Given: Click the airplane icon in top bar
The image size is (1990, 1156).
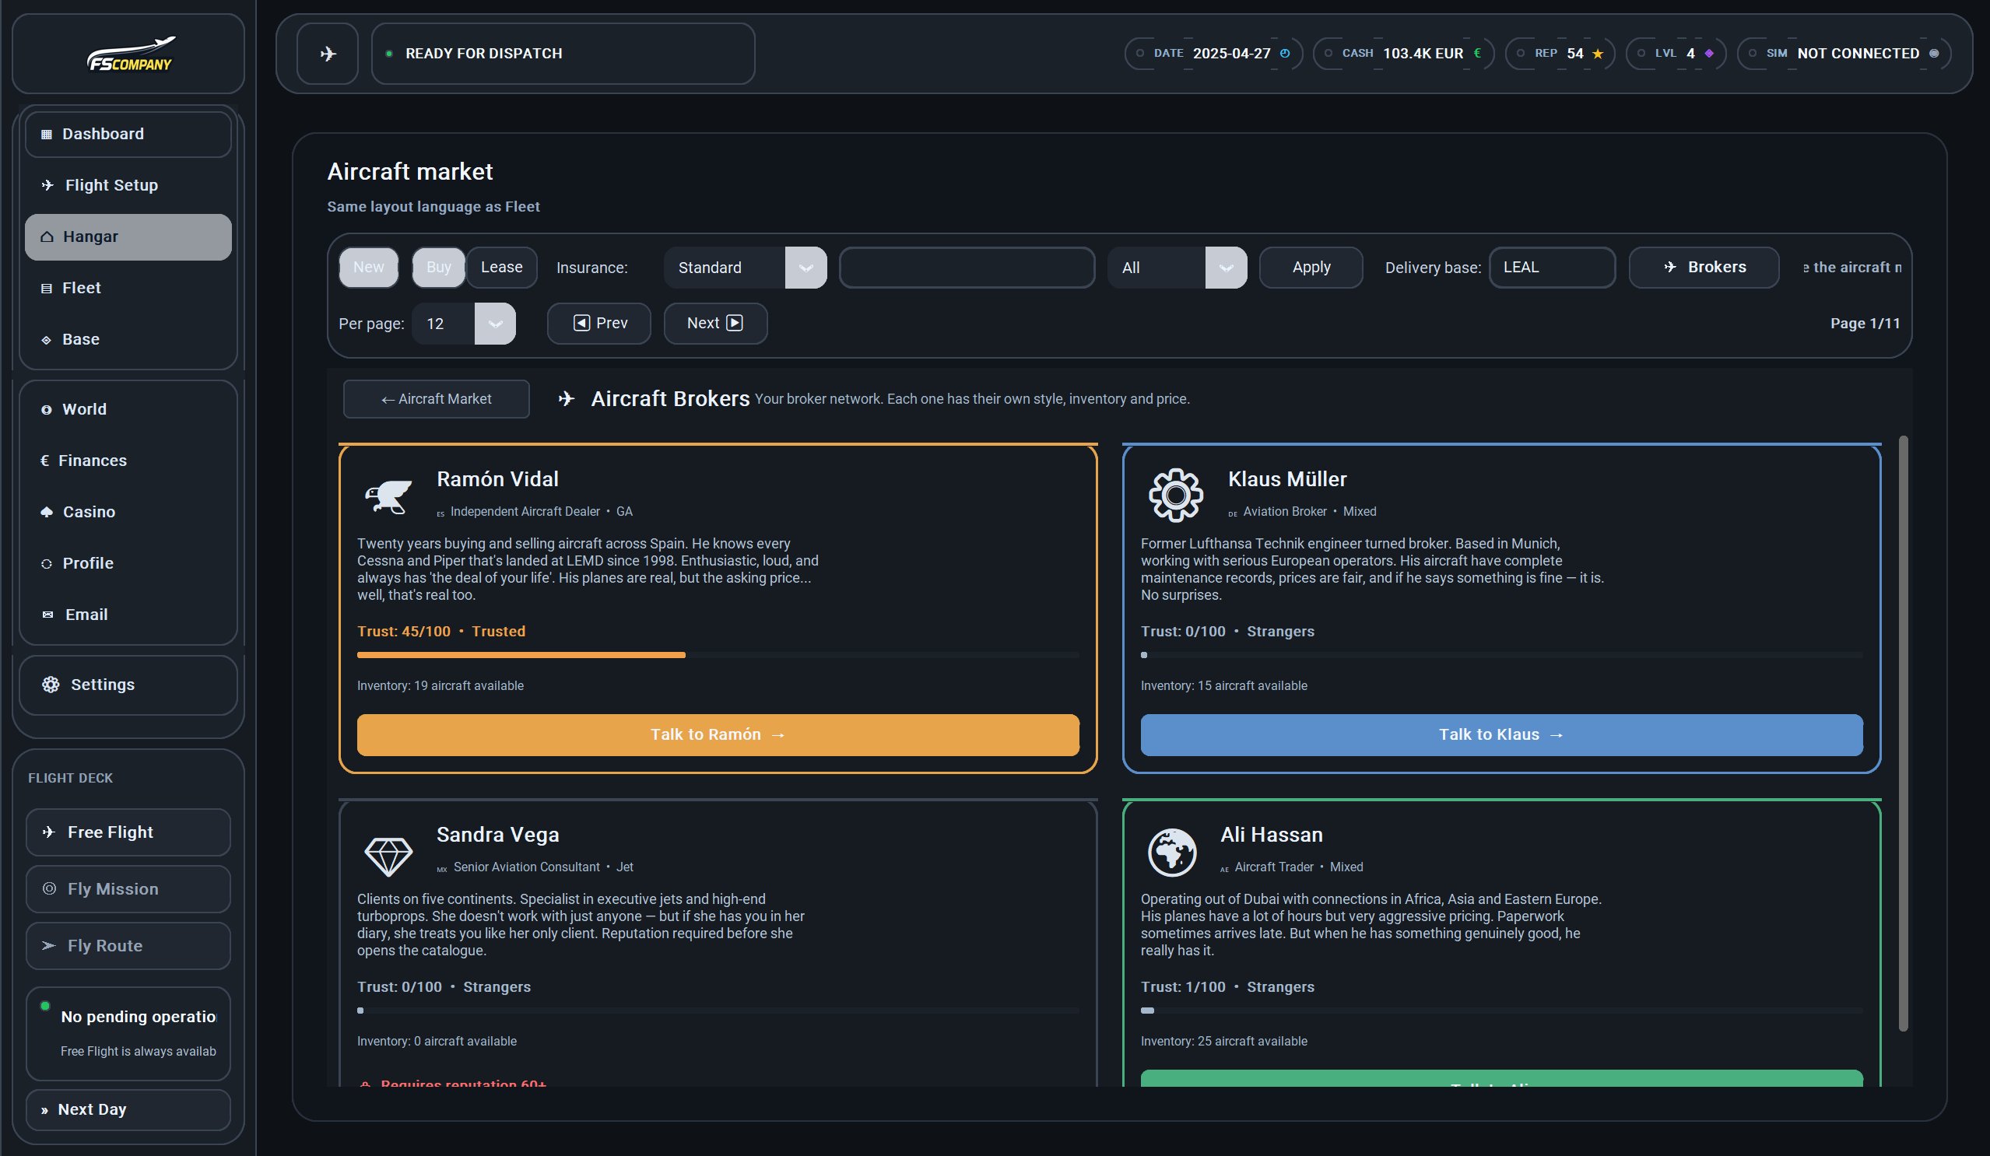Looking at the screenshot, I should [328, 54].
